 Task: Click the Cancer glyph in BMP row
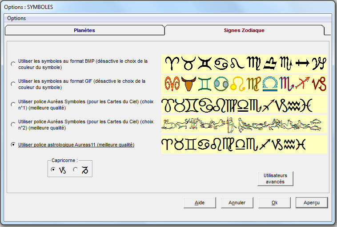pyautogui.click(x=221, y=64)
